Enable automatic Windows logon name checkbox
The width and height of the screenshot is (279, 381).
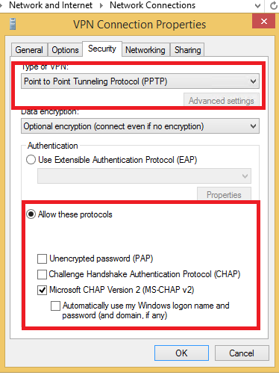(55, 306)
